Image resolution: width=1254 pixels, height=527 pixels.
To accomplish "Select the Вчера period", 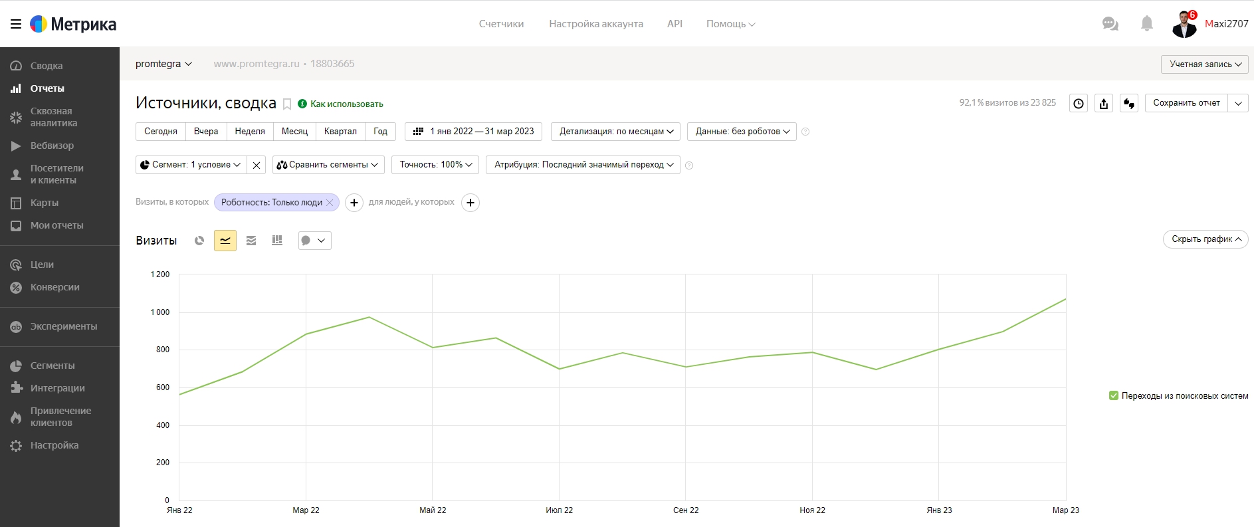I will point(206,132).
